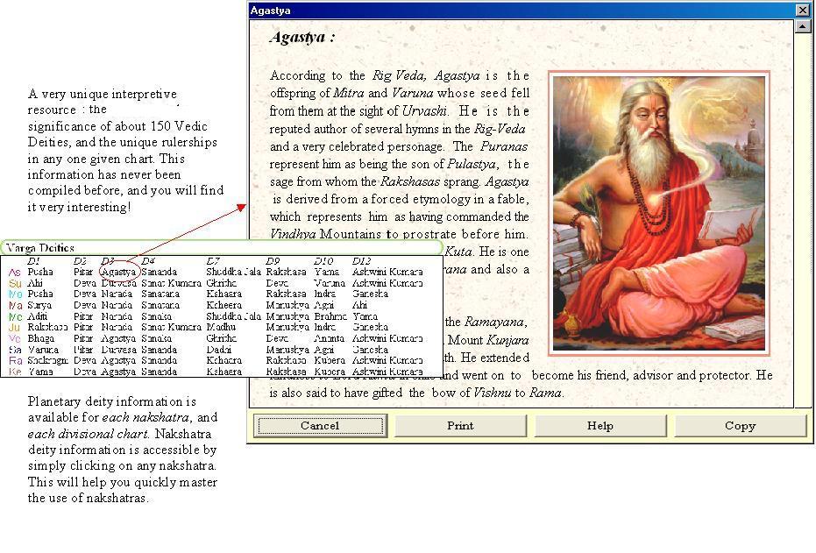816x553 pixels.
Task: Select Ananta in the Ve row
Action: point(330,338)
